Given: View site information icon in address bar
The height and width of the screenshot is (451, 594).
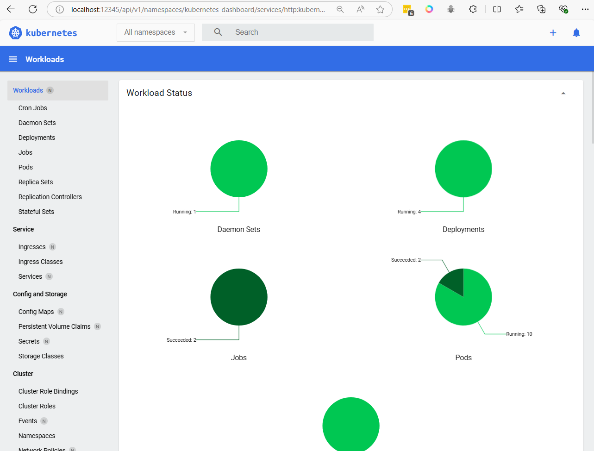Looking at the screenshot, I should pos(59,9).
